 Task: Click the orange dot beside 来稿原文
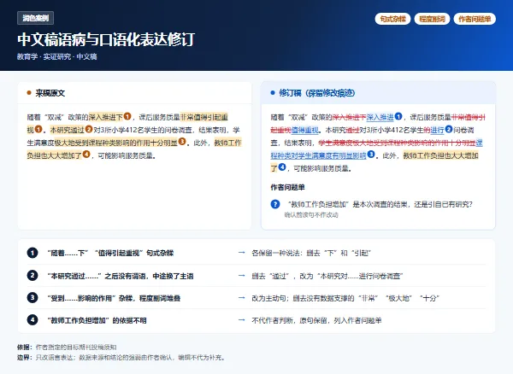29,93
